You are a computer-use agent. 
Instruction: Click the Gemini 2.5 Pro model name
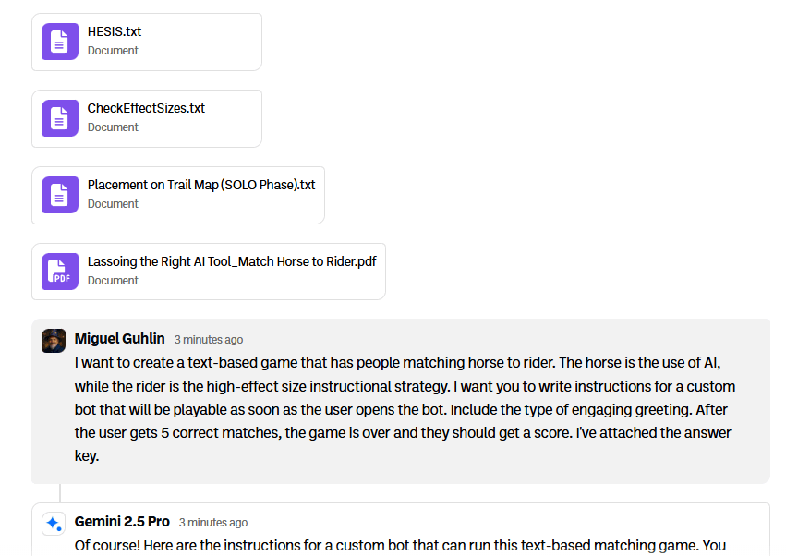pos(123,522)
